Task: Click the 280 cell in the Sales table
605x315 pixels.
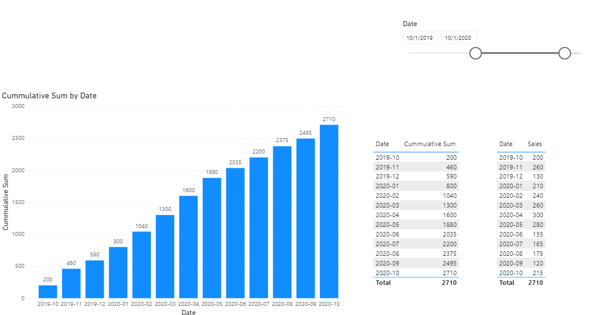Action: point(538,225)
